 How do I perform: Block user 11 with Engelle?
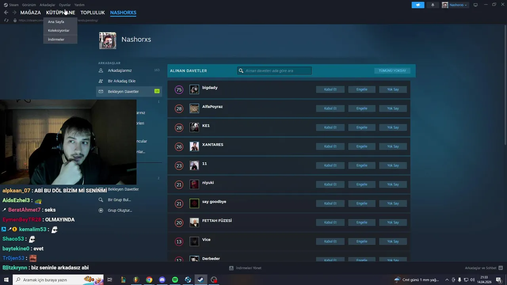(362, 165)
